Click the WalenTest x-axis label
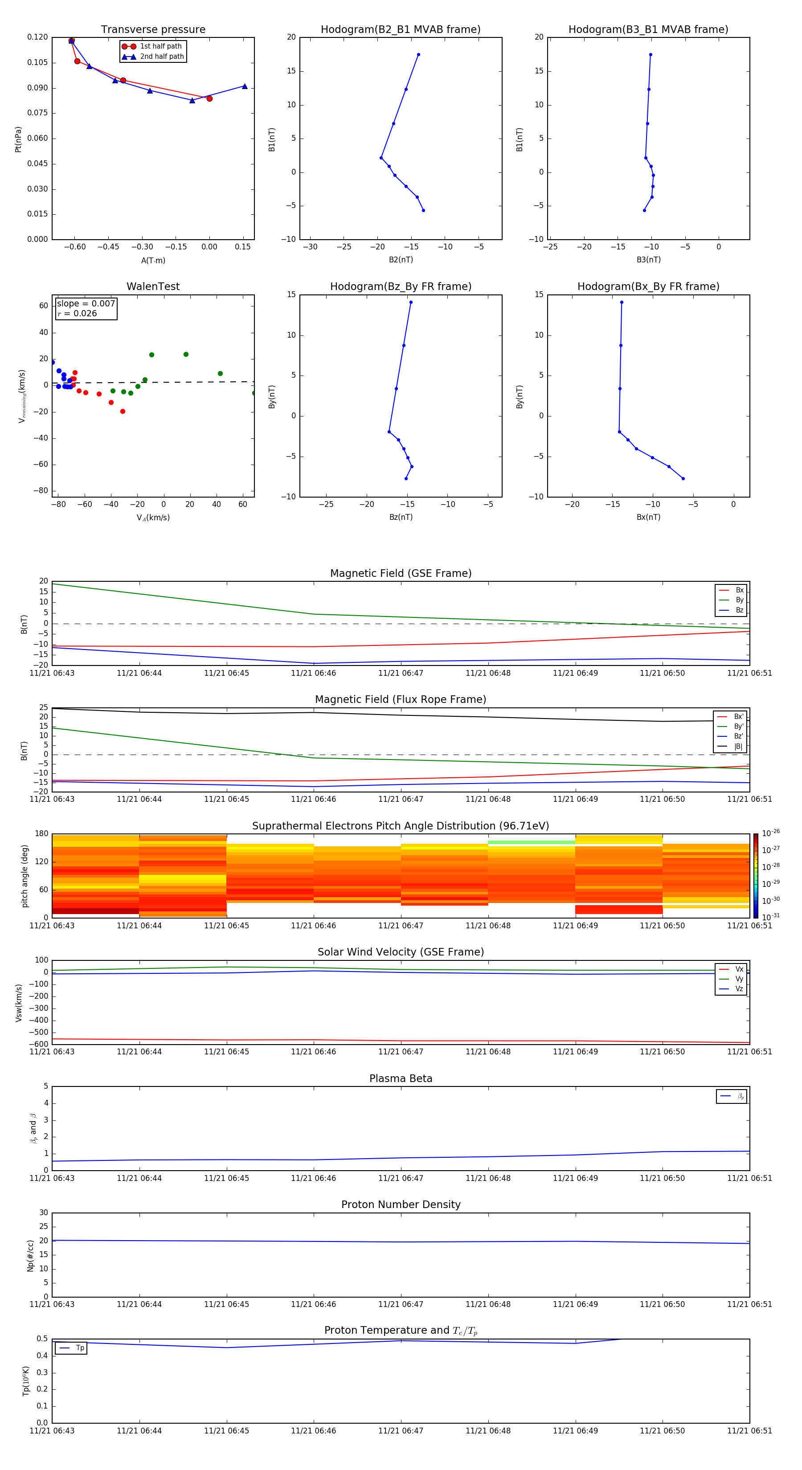The image size is (802, 1470). coord(153,518)
